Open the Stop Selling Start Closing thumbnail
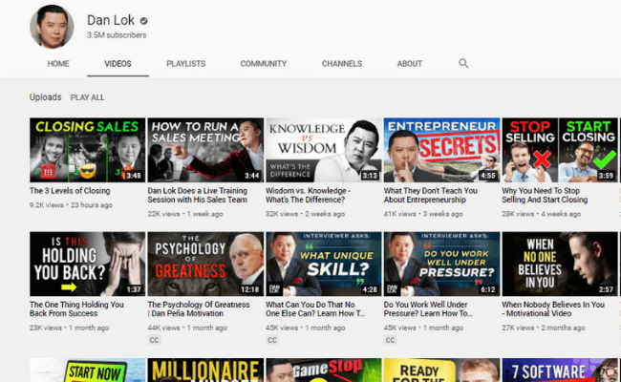The height and width of the screenshot is (382, 621). [x=560, y=150]
